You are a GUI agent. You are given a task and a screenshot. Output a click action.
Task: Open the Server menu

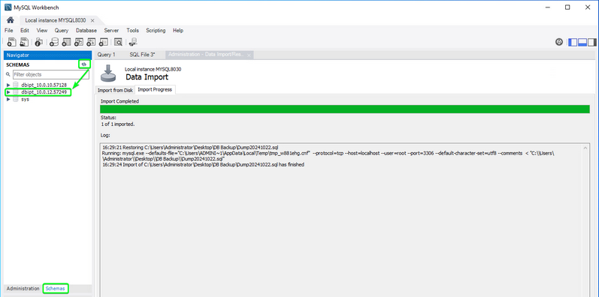[111, 31]
